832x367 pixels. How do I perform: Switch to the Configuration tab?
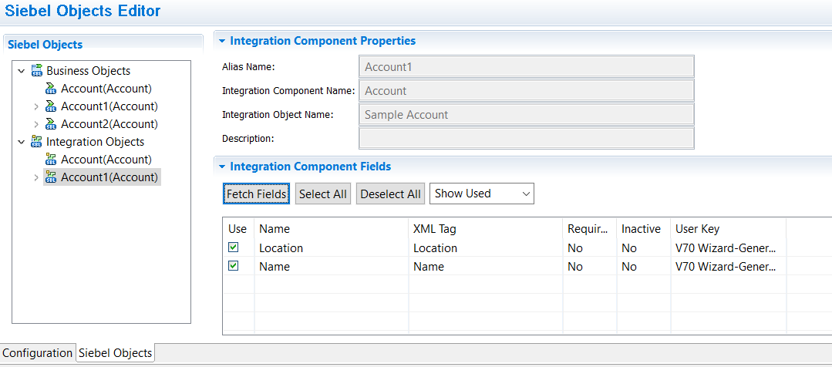point(37,352)
